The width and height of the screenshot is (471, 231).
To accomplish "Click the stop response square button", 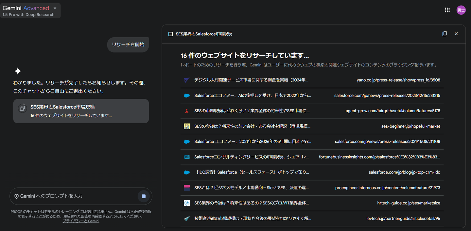I will pos(144,196).
